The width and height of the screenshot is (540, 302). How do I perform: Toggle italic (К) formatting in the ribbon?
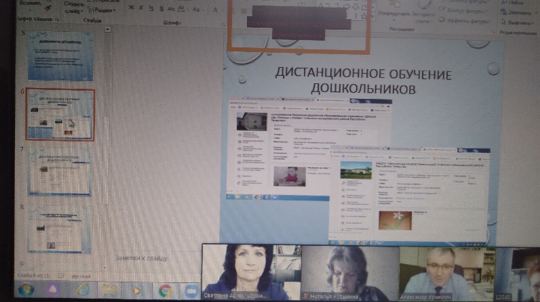point(140,8)
